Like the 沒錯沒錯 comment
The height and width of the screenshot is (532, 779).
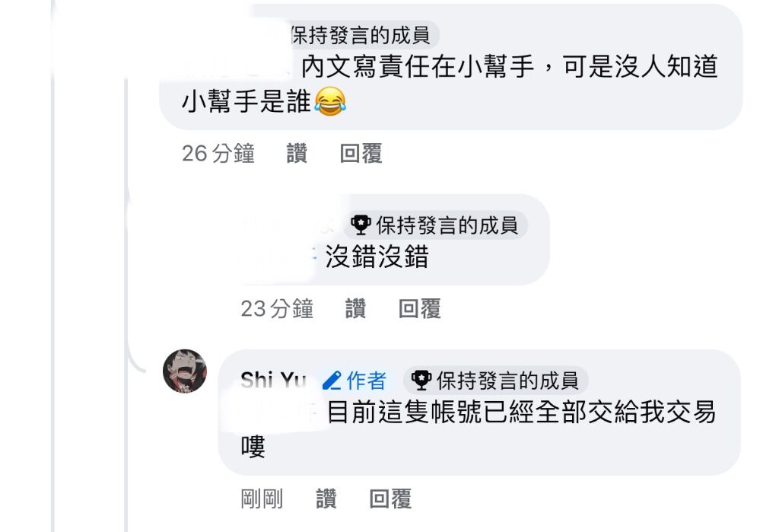coord(355,308)
